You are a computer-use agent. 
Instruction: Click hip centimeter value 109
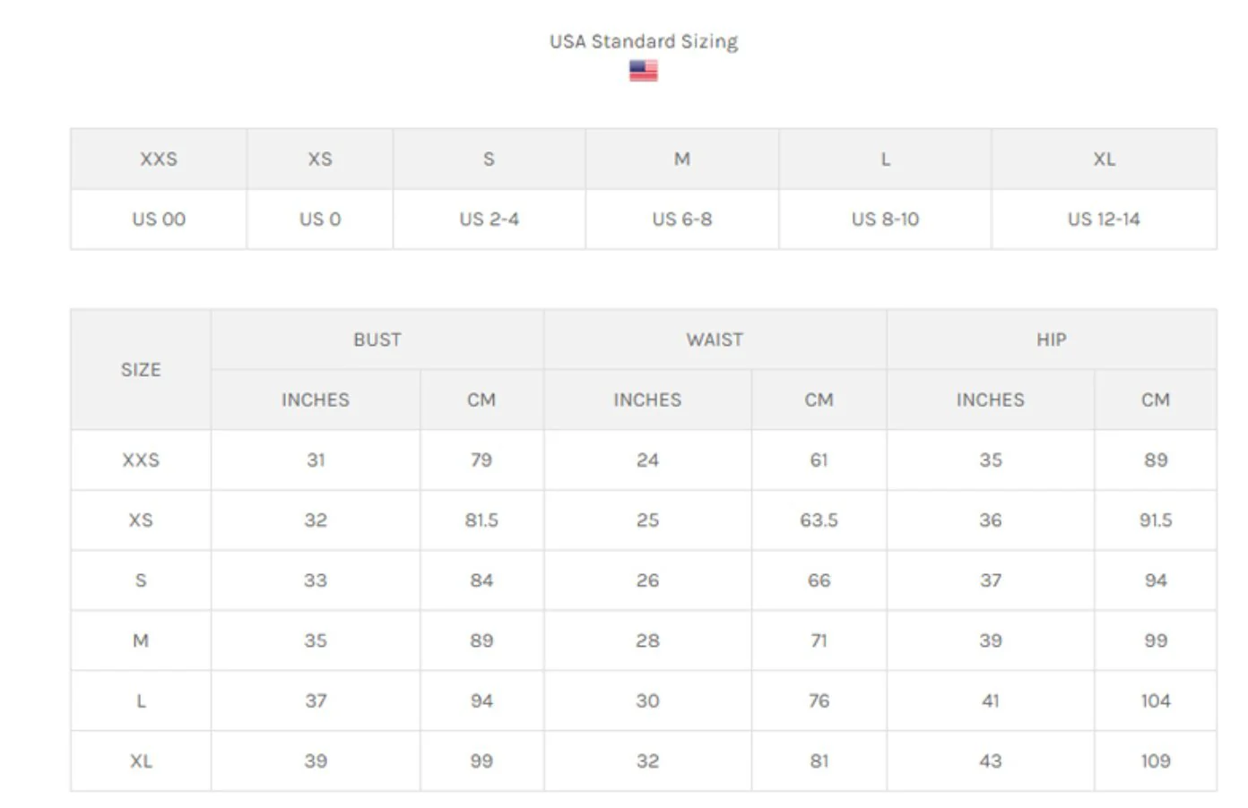[x=1155, y=761]
